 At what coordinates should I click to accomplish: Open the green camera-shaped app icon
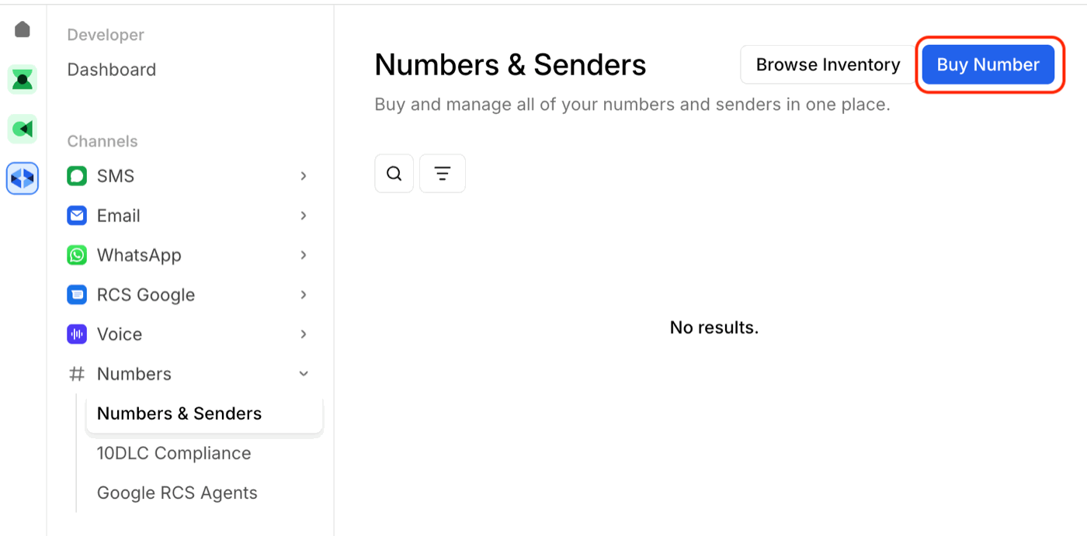(x=23, y=129)
